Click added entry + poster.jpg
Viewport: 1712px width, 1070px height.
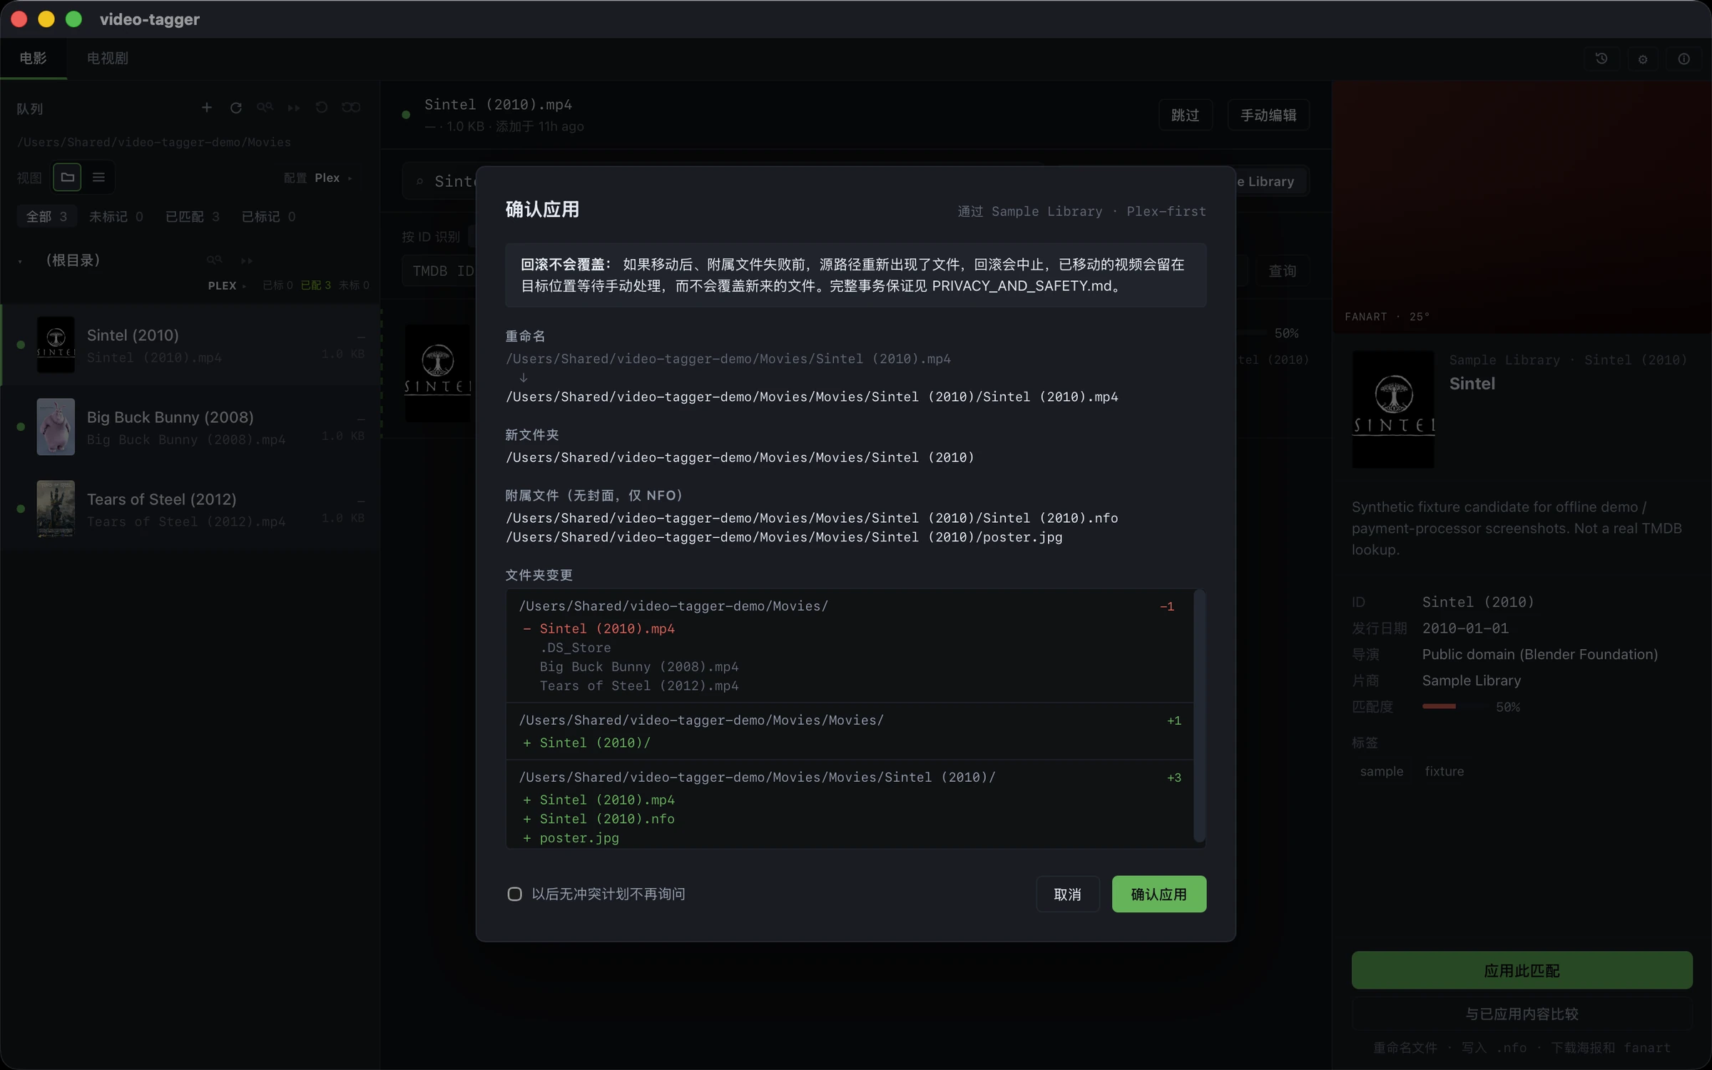[571, 838]
